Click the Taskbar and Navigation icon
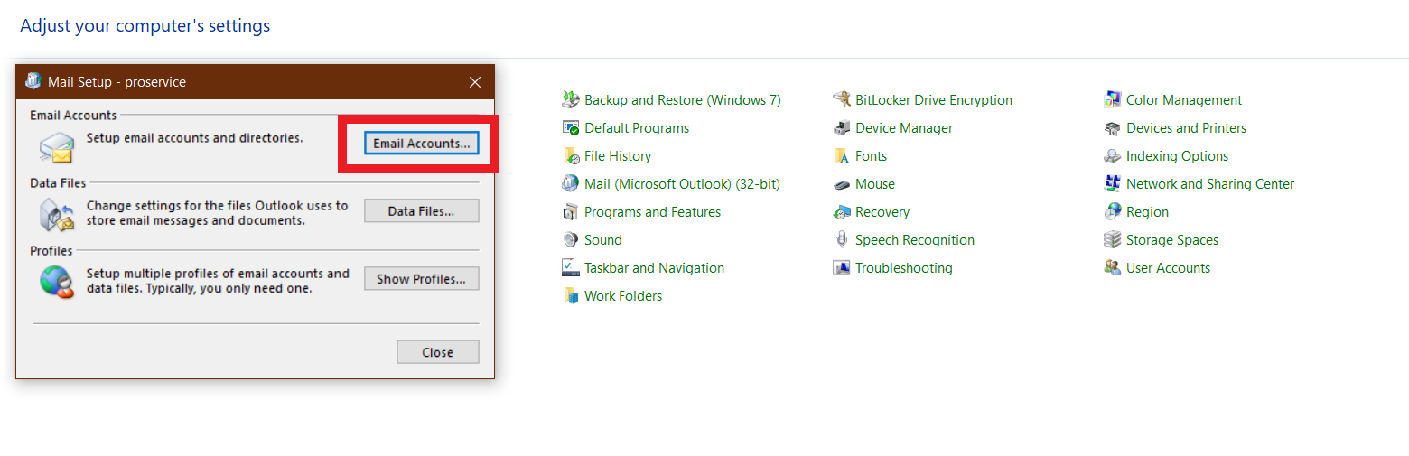1409x456 pixels. tap(570, 267)
